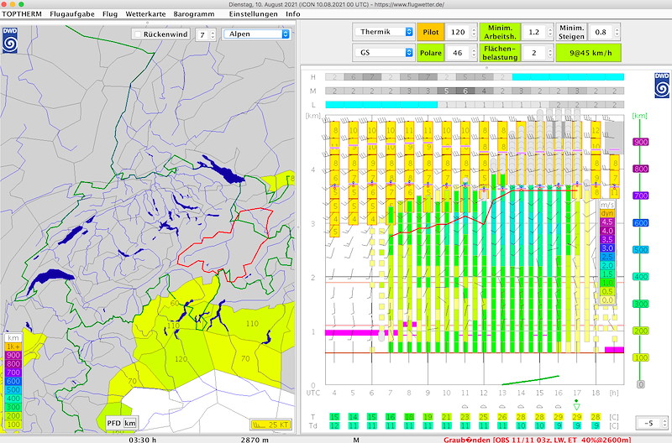Click the 4.5 swatch in the m/s legend

606,222
